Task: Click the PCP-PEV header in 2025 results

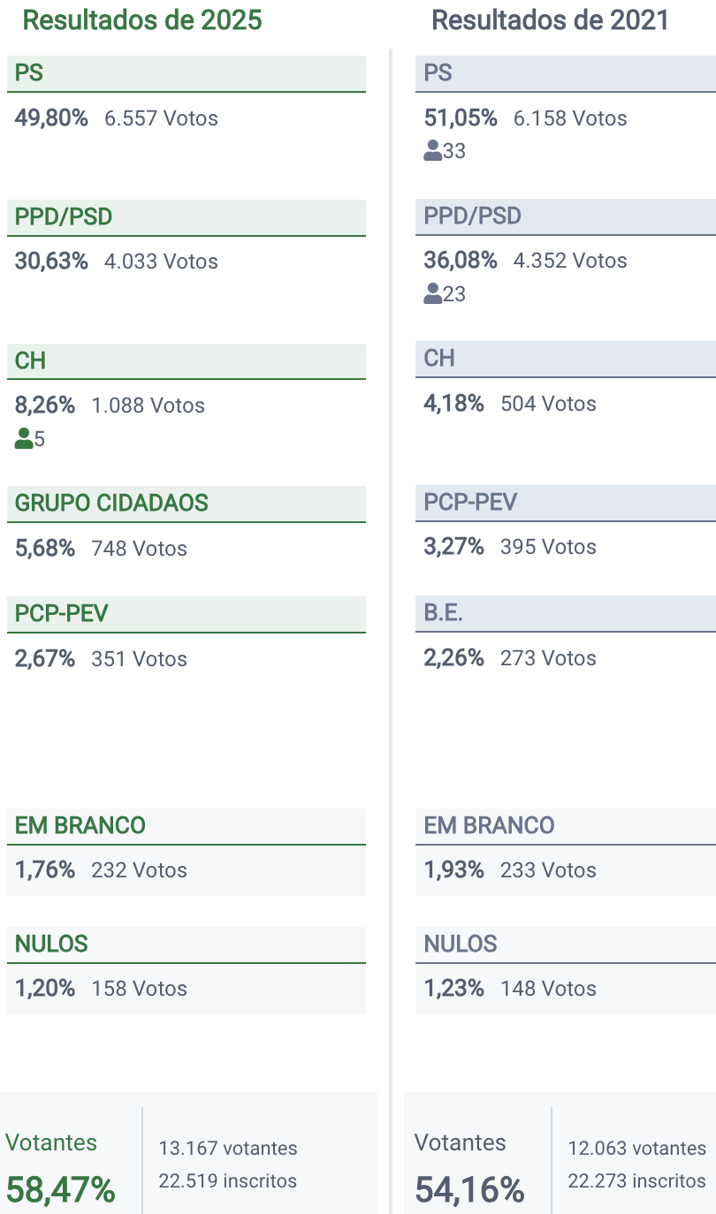Action: 62,614
